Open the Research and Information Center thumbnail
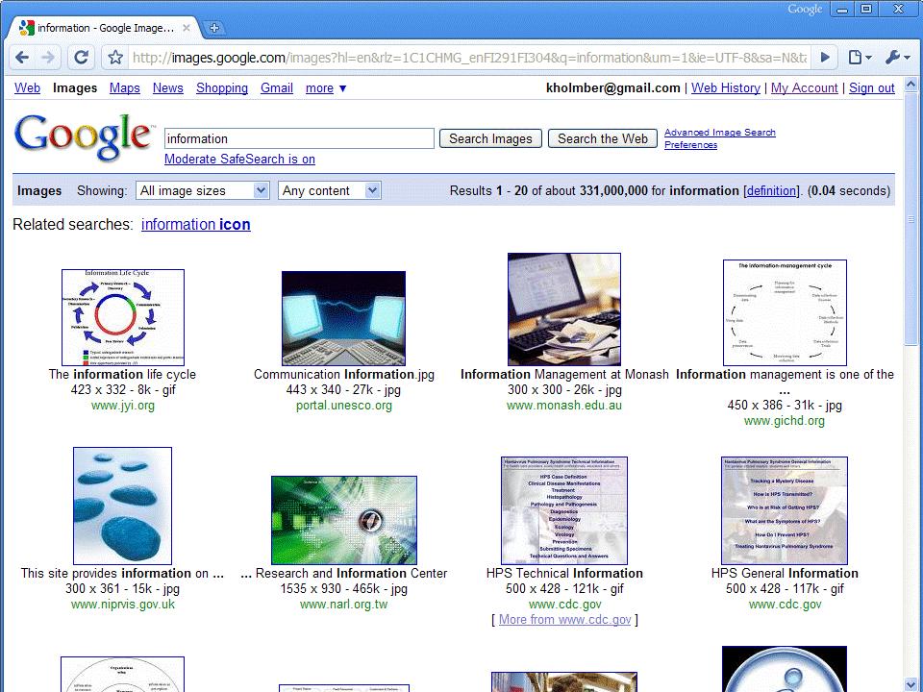 tap(344, 520)
